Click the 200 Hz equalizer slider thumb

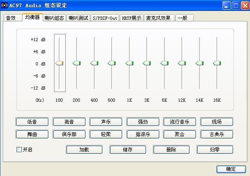[x=77, y=63]
